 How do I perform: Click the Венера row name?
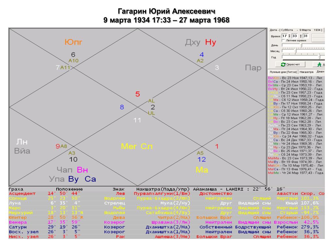pyautogui.click(x=18, y=222)
